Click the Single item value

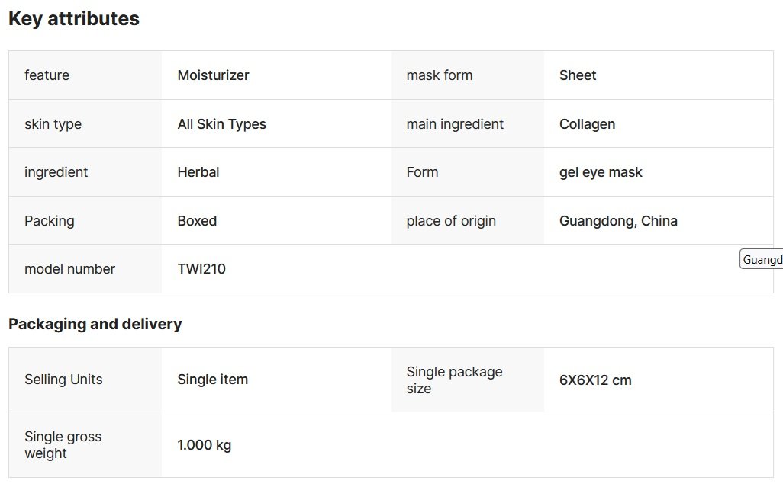(212, 380)
